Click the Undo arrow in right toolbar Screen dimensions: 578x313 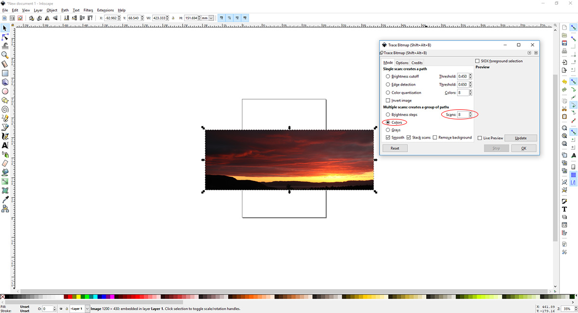pyautogui.click(x=564, y=82)
